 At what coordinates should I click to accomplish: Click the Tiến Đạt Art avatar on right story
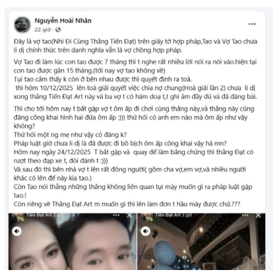point(146,217)
